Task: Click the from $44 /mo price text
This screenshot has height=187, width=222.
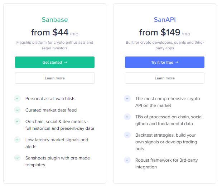Action: [x=55, y=33]
